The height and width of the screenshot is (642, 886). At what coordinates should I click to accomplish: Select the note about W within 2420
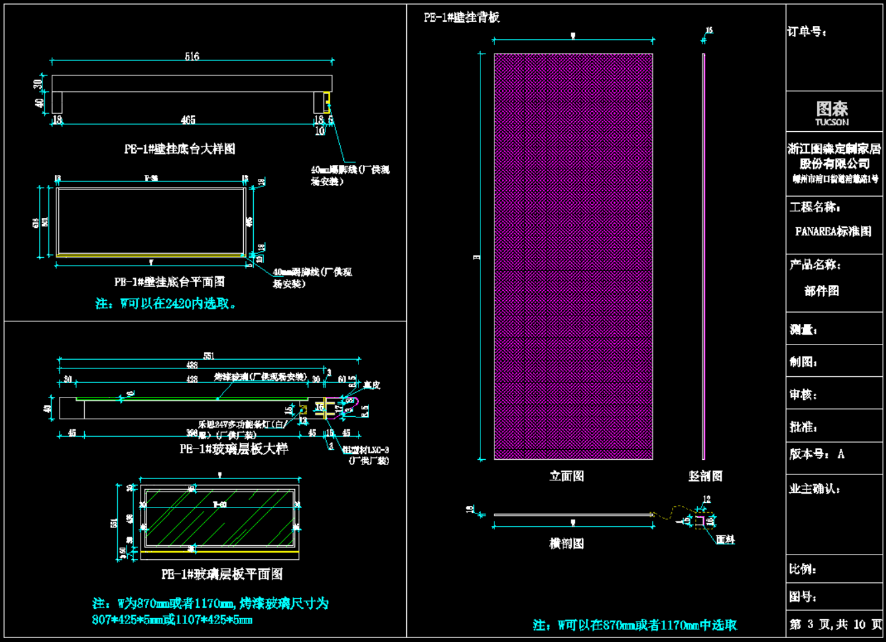point(166,303)
